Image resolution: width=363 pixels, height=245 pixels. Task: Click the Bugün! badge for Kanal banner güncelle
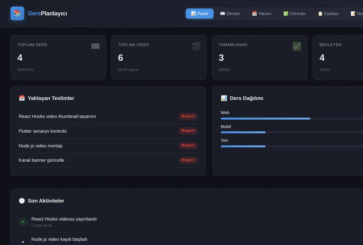click(188, 160)
